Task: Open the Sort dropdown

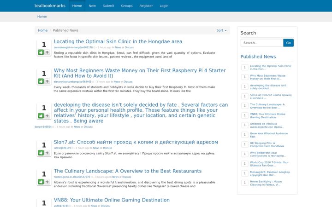Action: click(x=221, y=30)
